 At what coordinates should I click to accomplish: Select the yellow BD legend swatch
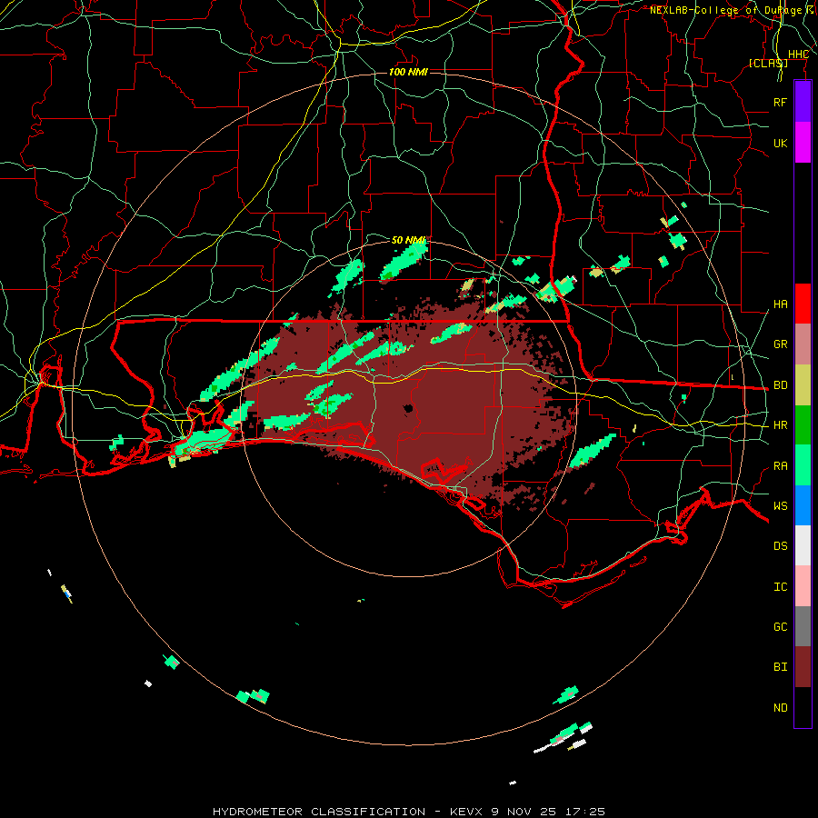coord(803,385)
